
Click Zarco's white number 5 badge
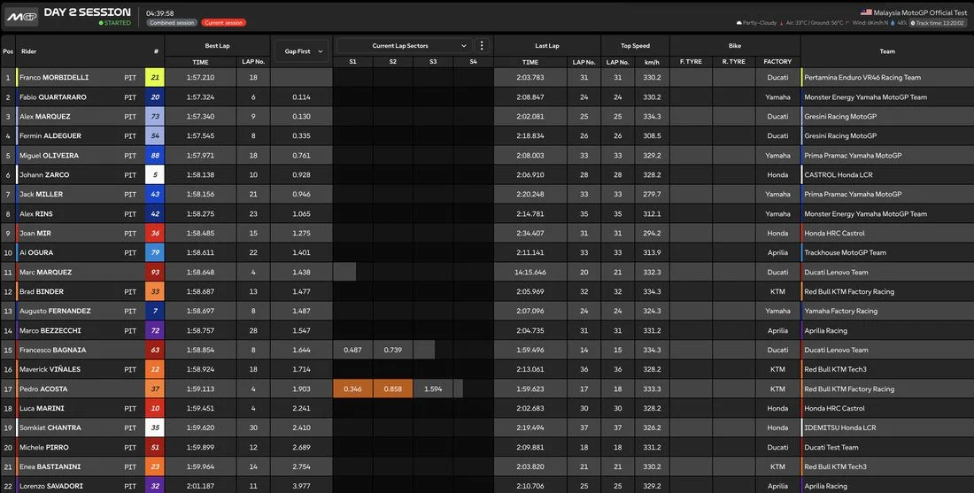pyautogui.click(x=155, y=175)
